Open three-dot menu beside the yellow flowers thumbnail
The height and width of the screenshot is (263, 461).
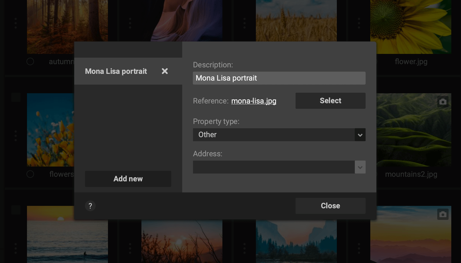[16, 136]
